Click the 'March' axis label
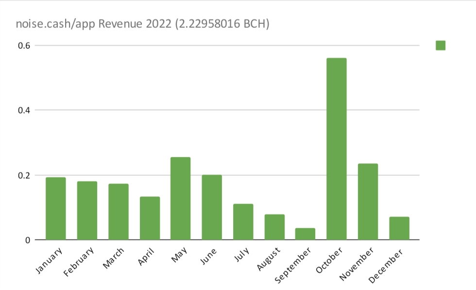This screenshot has width=476, height=290. [x=114, y=258]
